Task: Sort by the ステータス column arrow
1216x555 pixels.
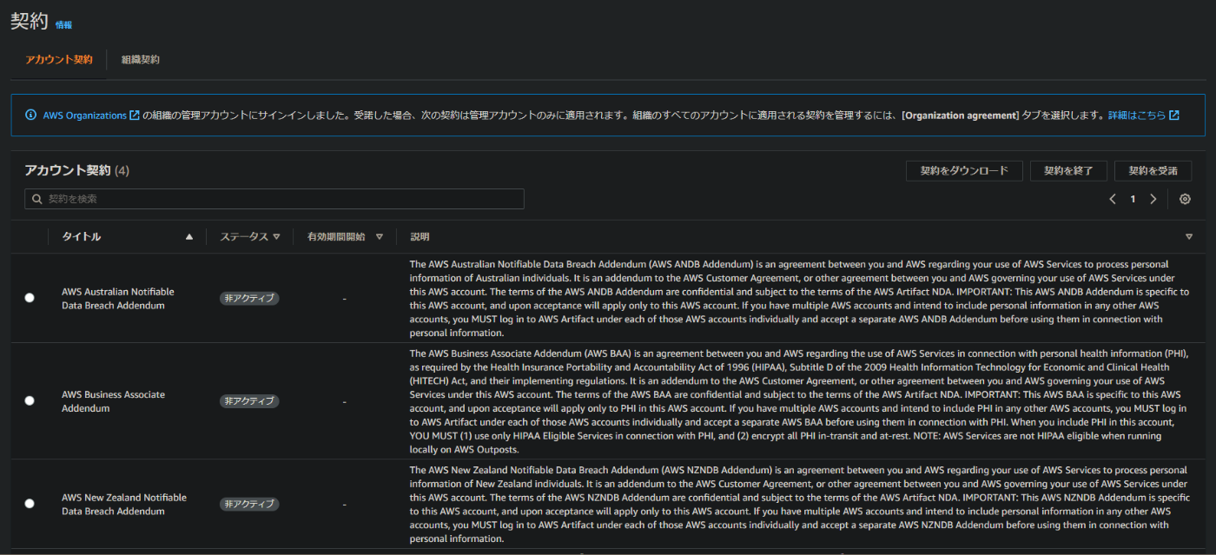Action: coord(277,236)
